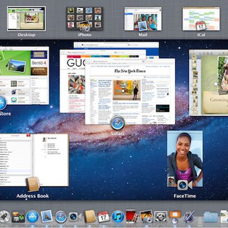Launch Pages ink pen icon in Dock
The height and width of the screenshot is (228, 228).
(x=189, y=216)
